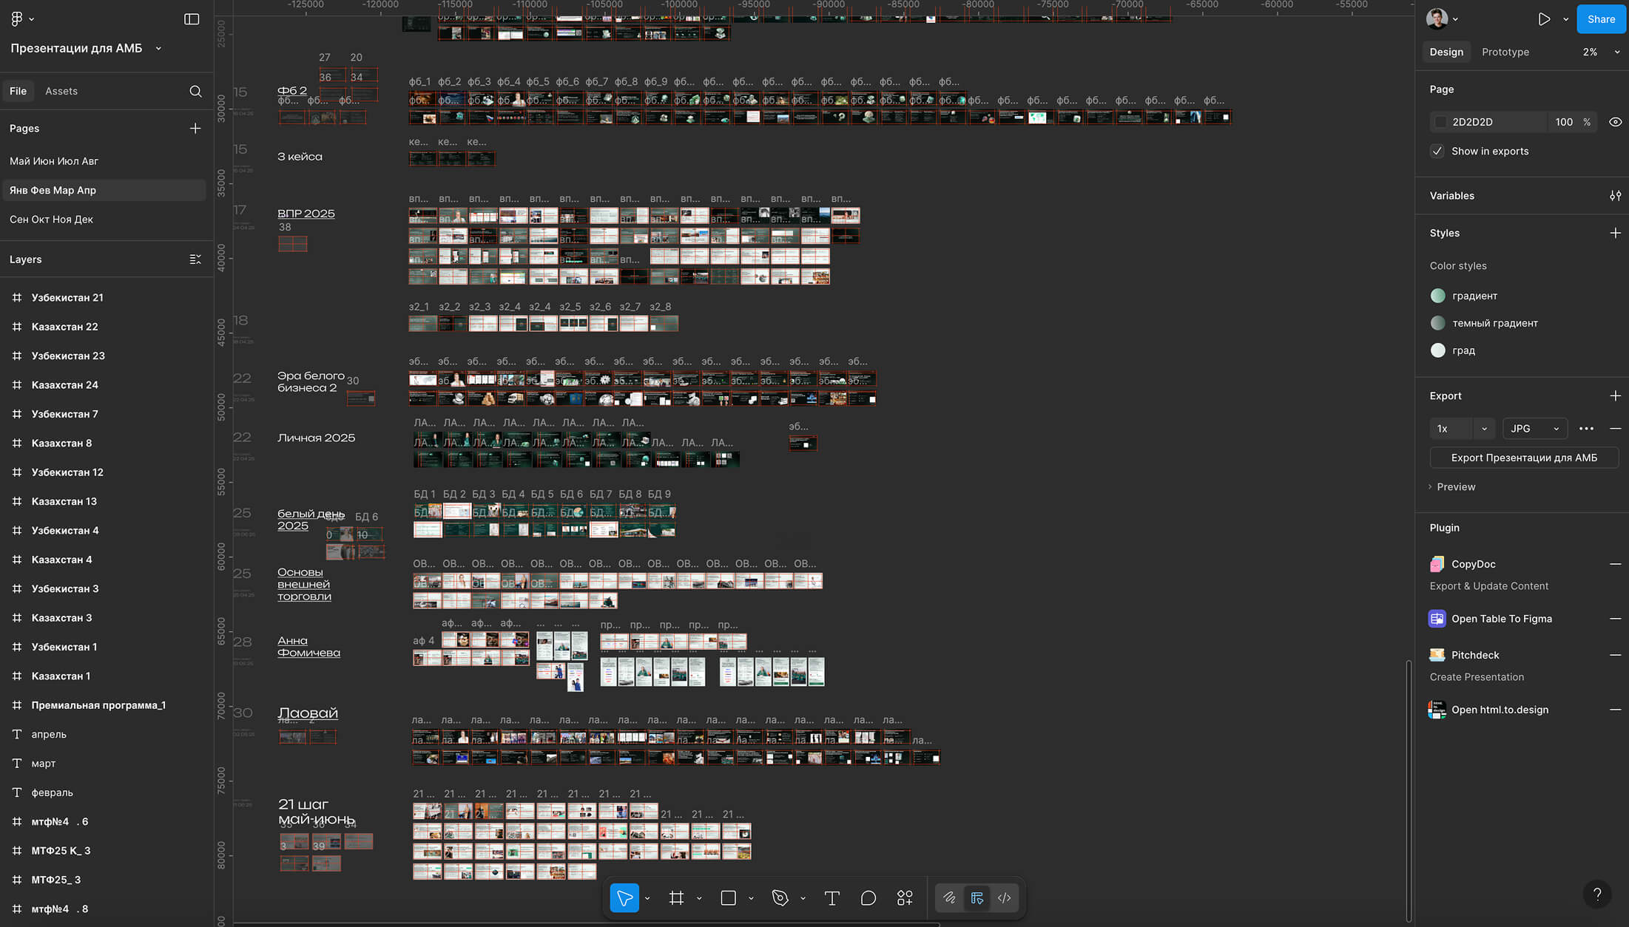Open the zoom percentage dropdown
Viewport: 1629px width, 927px height.
tap(1616, 52)
